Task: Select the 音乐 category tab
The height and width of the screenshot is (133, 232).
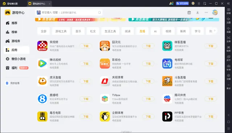Action: coord(78,31)
